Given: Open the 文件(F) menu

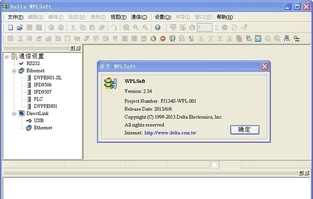Looking at the screenshot, I should [15, 17].
